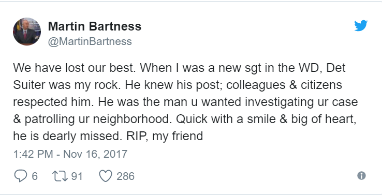
Task: Click the reply count 6
Action: point(35,176)
